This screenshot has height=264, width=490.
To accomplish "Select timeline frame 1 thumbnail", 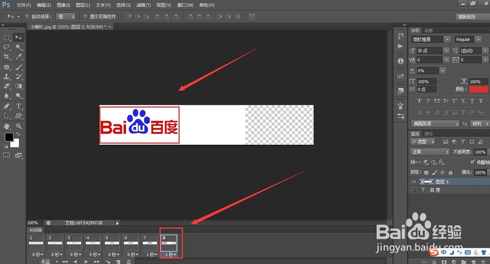I will tap(36, 243).
